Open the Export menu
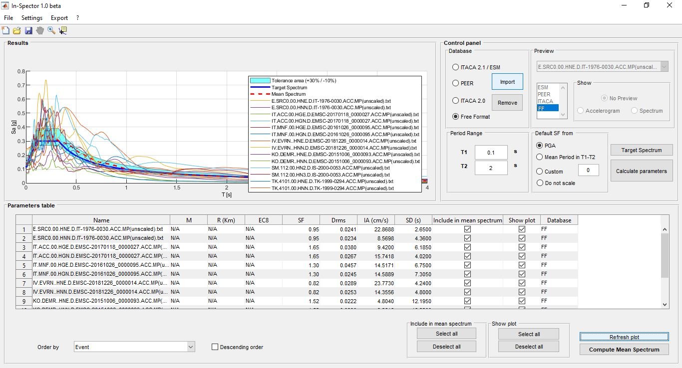The height and width of the screenshot is (368, 682). tap(58, 17)
